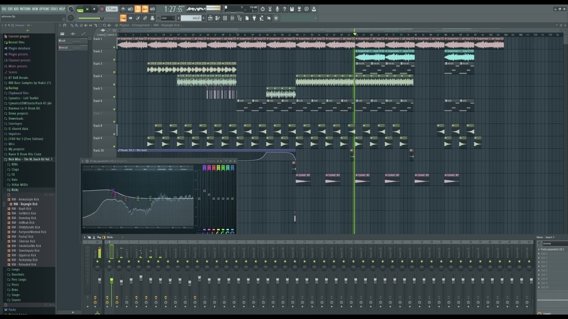The width and height of the screenshot is (568, 319).
Task: Mute Track 3 using its green light
Action: (x=114, y=72)
